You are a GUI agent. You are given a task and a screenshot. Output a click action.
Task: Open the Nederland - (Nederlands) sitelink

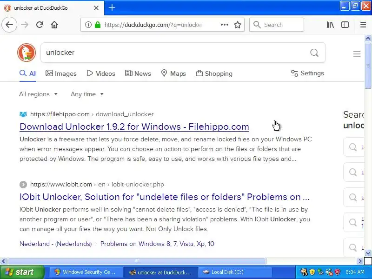55,244
